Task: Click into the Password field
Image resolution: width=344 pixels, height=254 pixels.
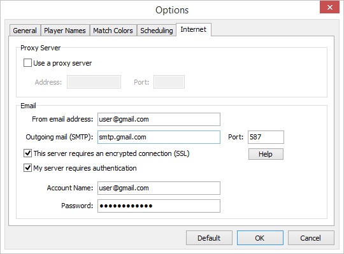Action: pyautogui.click(x=159, y=206)
